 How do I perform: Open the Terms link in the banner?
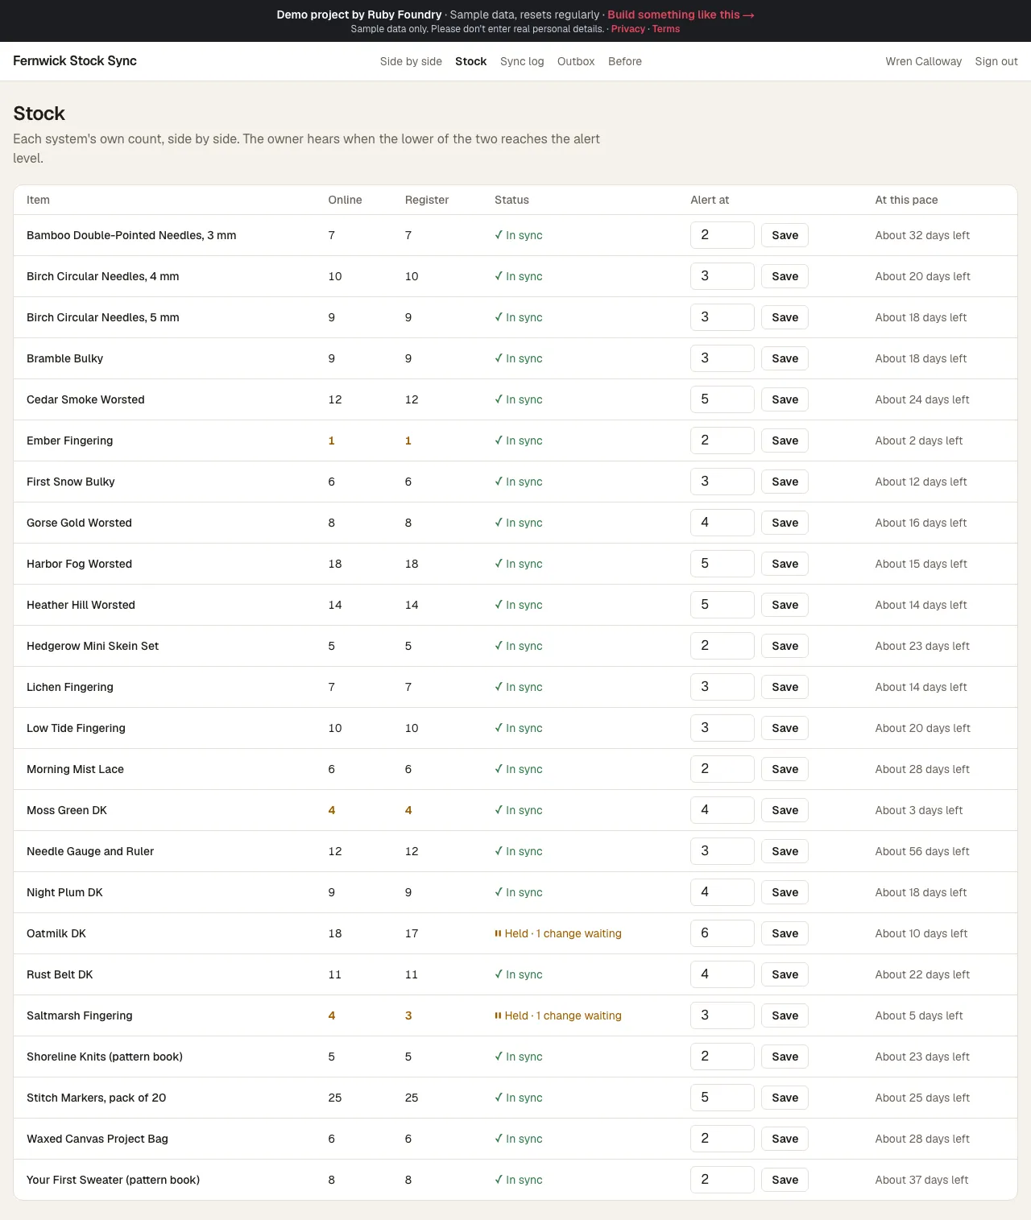[x=666, y=29]
